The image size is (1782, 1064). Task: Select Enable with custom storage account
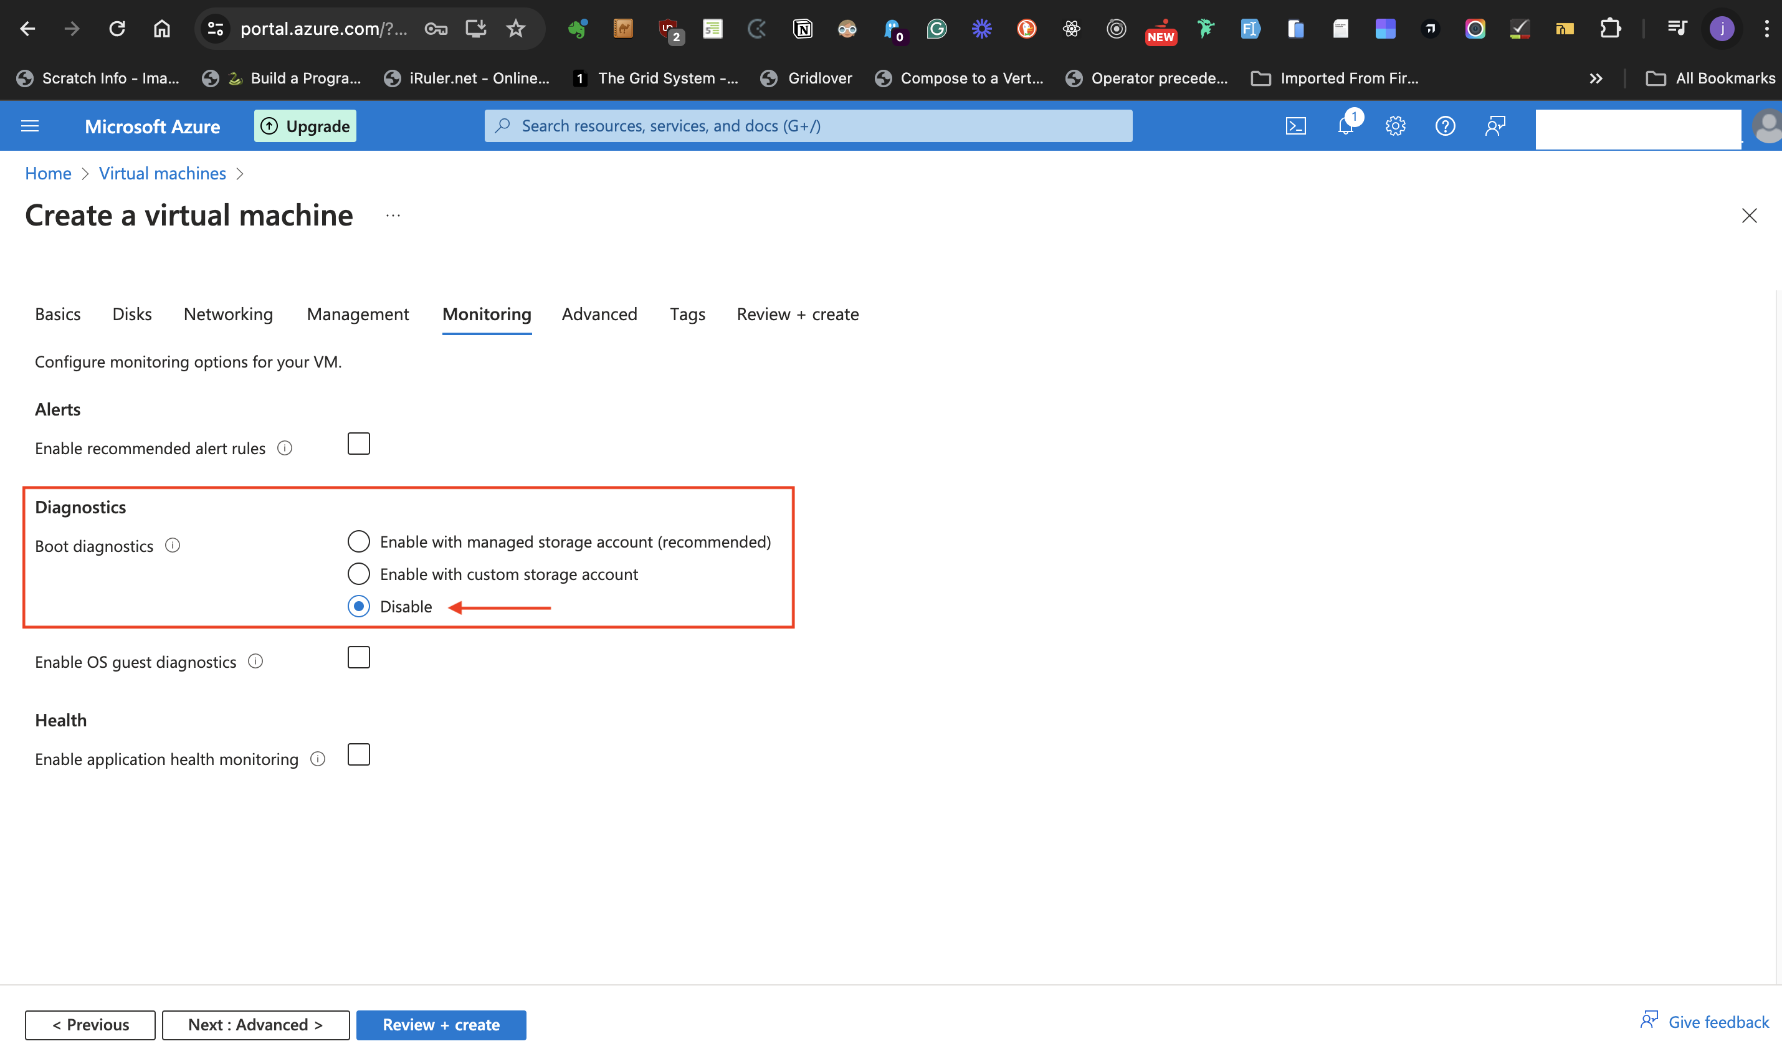pos(358,574)
